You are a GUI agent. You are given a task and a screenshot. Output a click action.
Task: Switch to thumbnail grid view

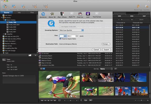pyautogui.click(x=41, y=69)
